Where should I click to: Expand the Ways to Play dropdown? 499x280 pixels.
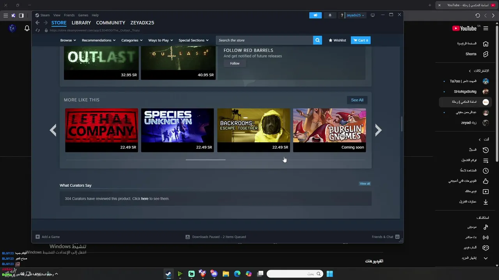161,40
